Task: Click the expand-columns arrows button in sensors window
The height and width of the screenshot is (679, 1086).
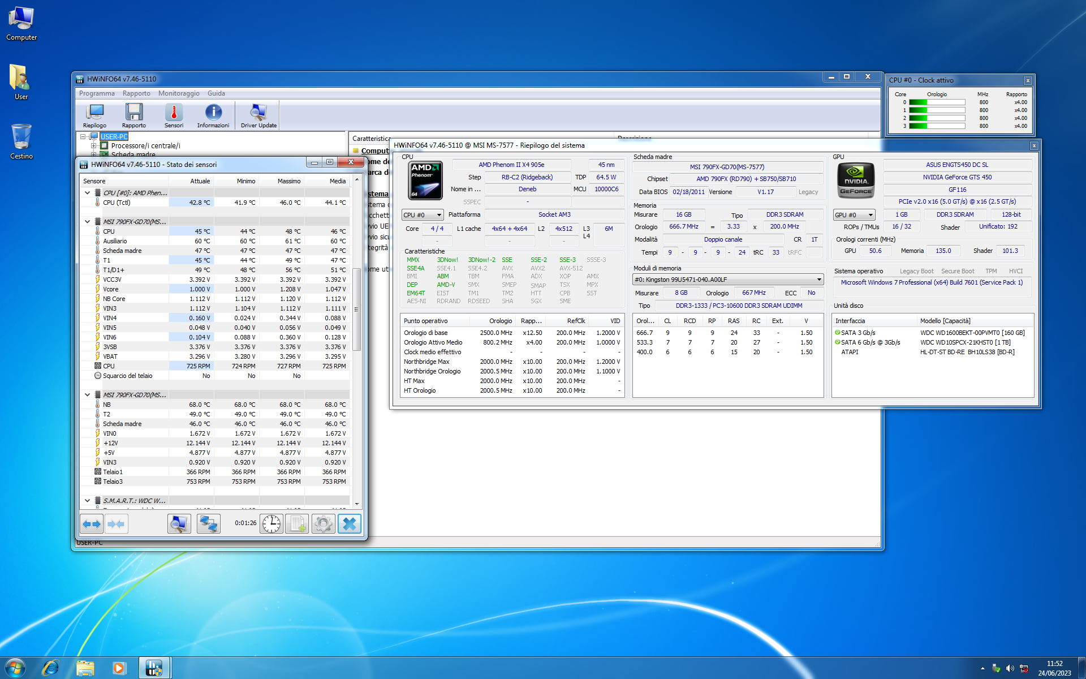Action: tap(92, 524)
